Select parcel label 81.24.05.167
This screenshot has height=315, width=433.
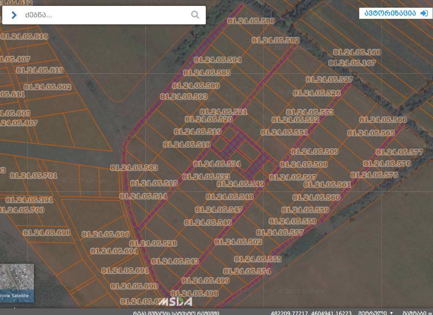[352, 63]
